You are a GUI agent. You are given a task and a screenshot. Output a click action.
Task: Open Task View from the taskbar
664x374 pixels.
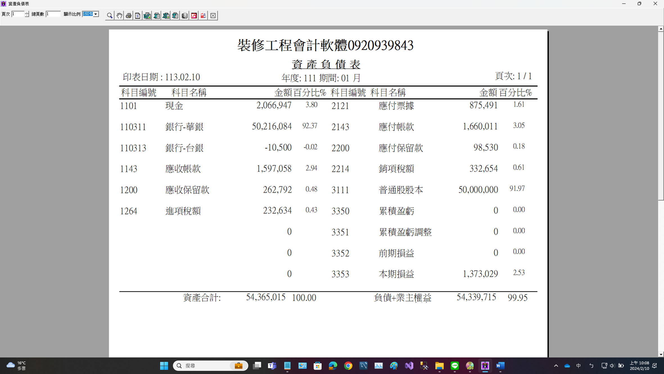(x=257, y=366)
